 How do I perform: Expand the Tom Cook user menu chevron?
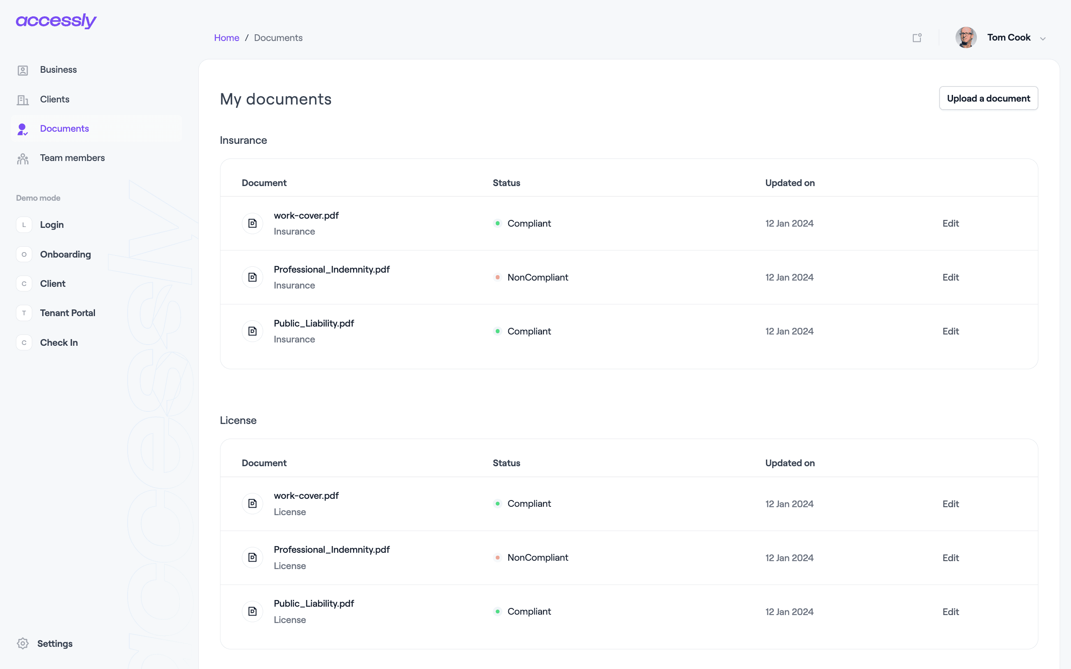1043,38
